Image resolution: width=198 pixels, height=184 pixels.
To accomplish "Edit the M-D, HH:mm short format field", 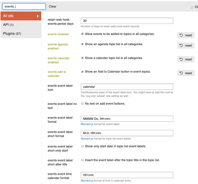I will (x=127, y=133).
